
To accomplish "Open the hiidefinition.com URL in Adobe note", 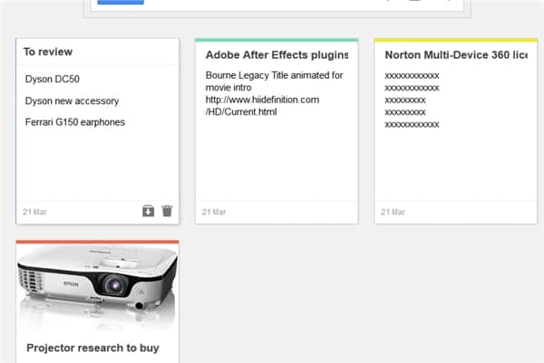I will (262, 106).
